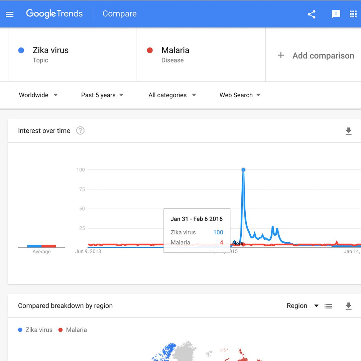Click the Add comparison button
Viewport: 361px width, 361px height.
point(316,55)
